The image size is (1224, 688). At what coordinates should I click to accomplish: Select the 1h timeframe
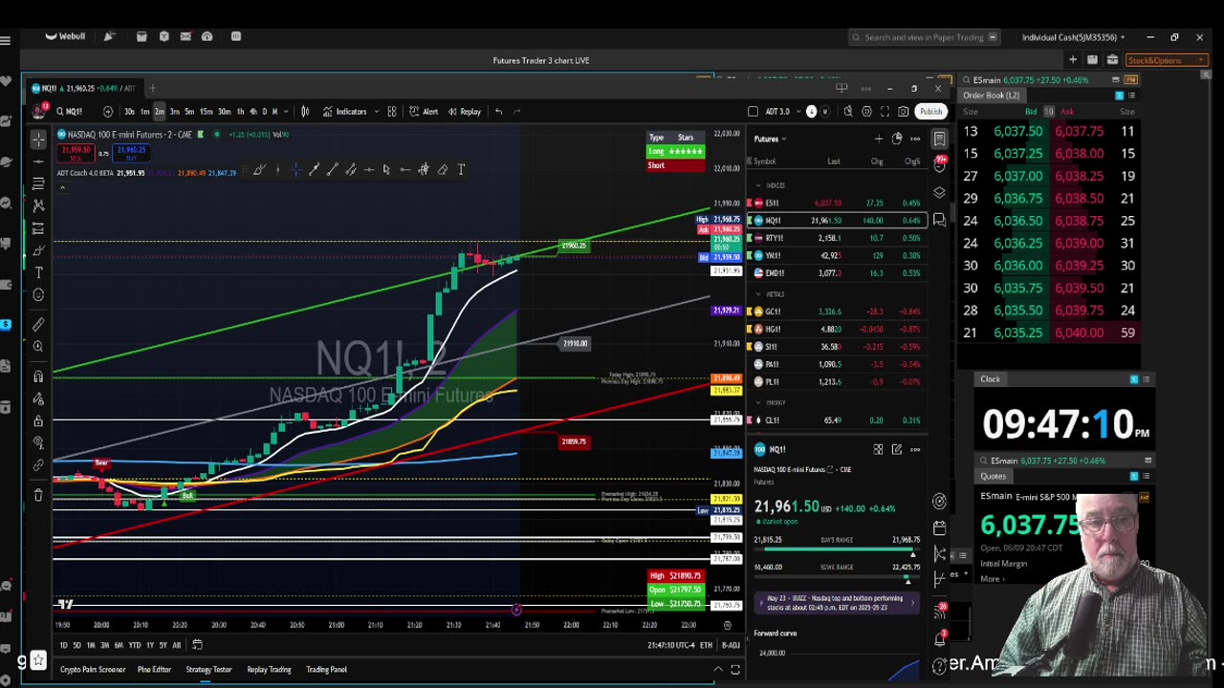point(240,112)
